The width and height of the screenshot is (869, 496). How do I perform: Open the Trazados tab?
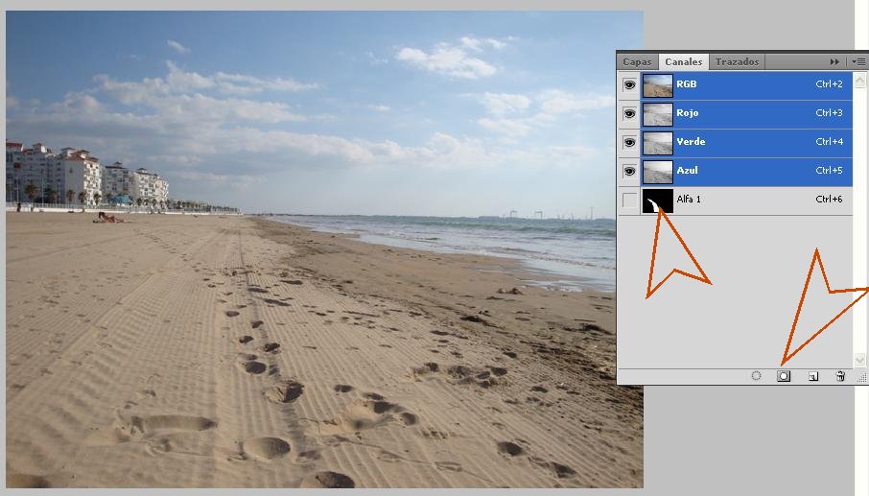(x=737, y=61)
